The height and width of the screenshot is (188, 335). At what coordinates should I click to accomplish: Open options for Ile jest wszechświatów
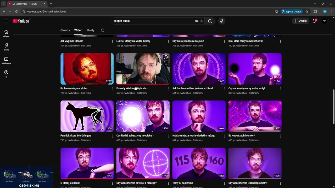coord(280,136)
